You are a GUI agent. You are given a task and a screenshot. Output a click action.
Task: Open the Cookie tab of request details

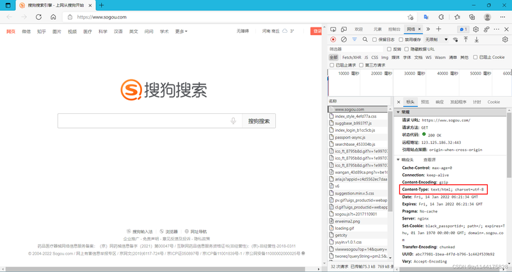[493, 102]
